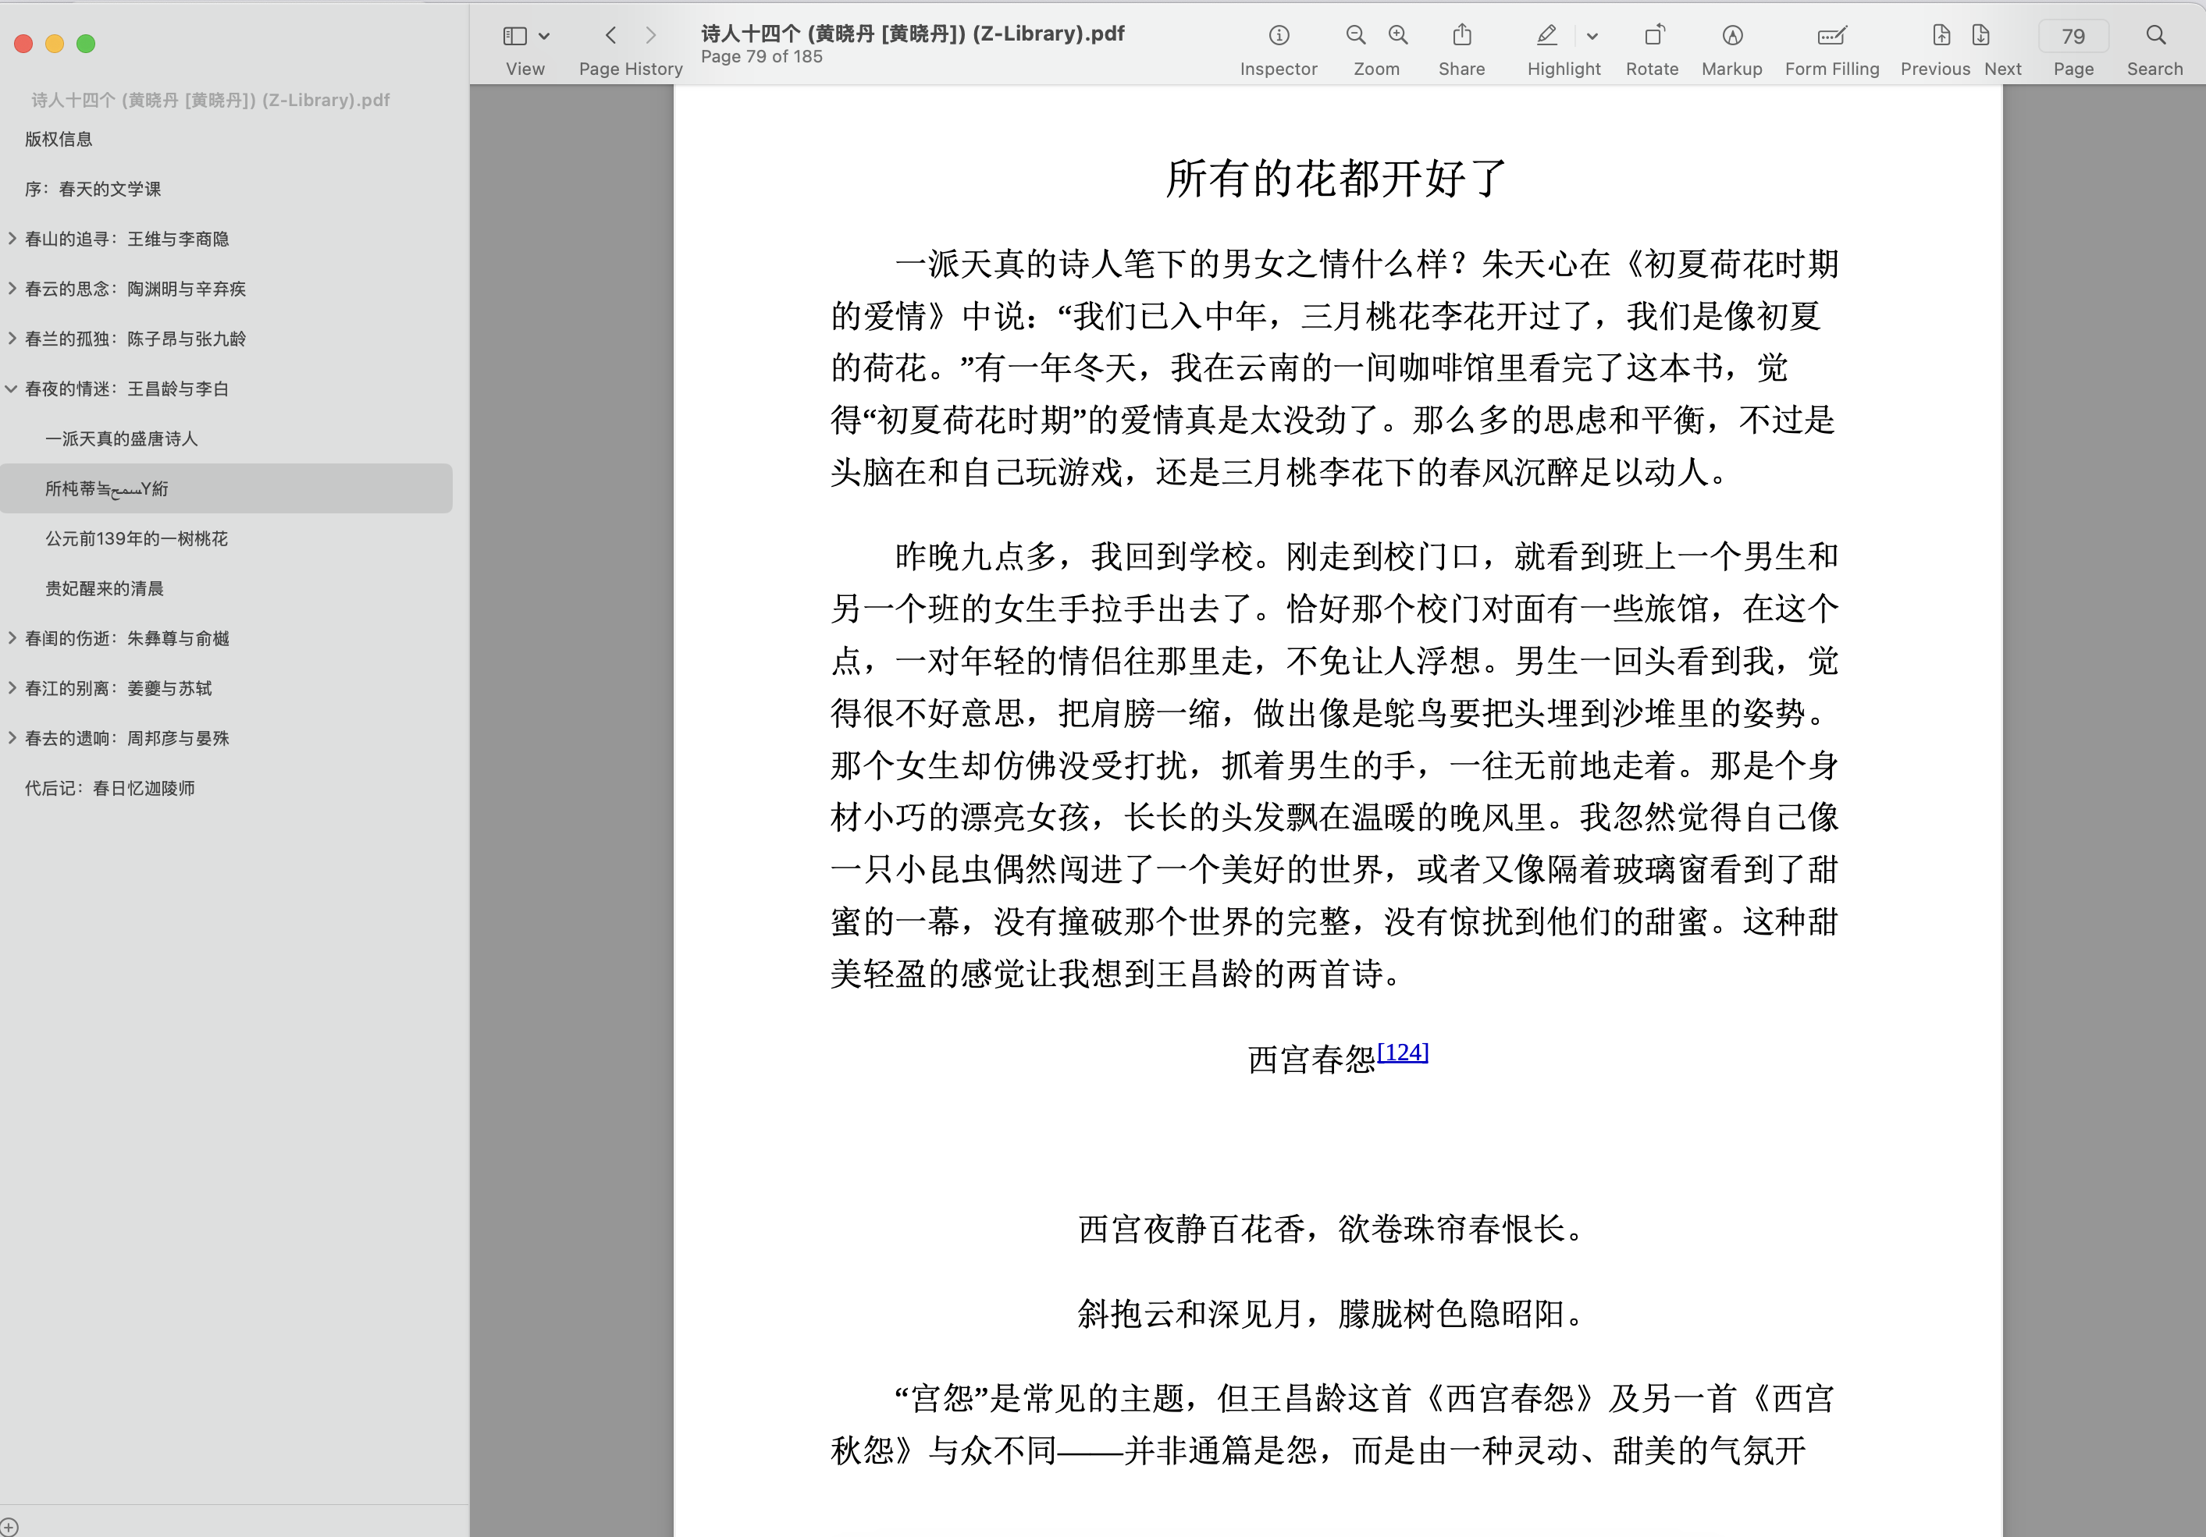2206x1537 pixels.
Task: Click the footnote link [124]
Action: pos(1402,1052)
